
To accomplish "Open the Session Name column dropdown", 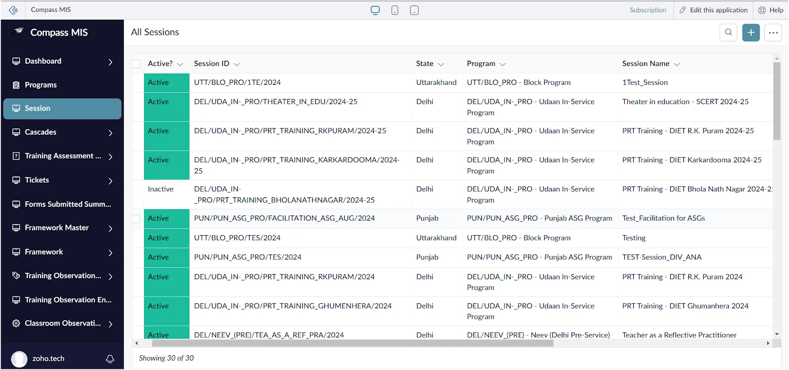I will tap(677, 64).
